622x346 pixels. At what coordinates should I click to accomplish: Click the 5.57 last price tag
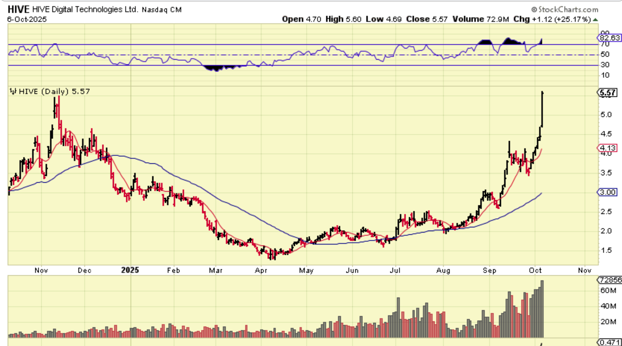point(607,92)
